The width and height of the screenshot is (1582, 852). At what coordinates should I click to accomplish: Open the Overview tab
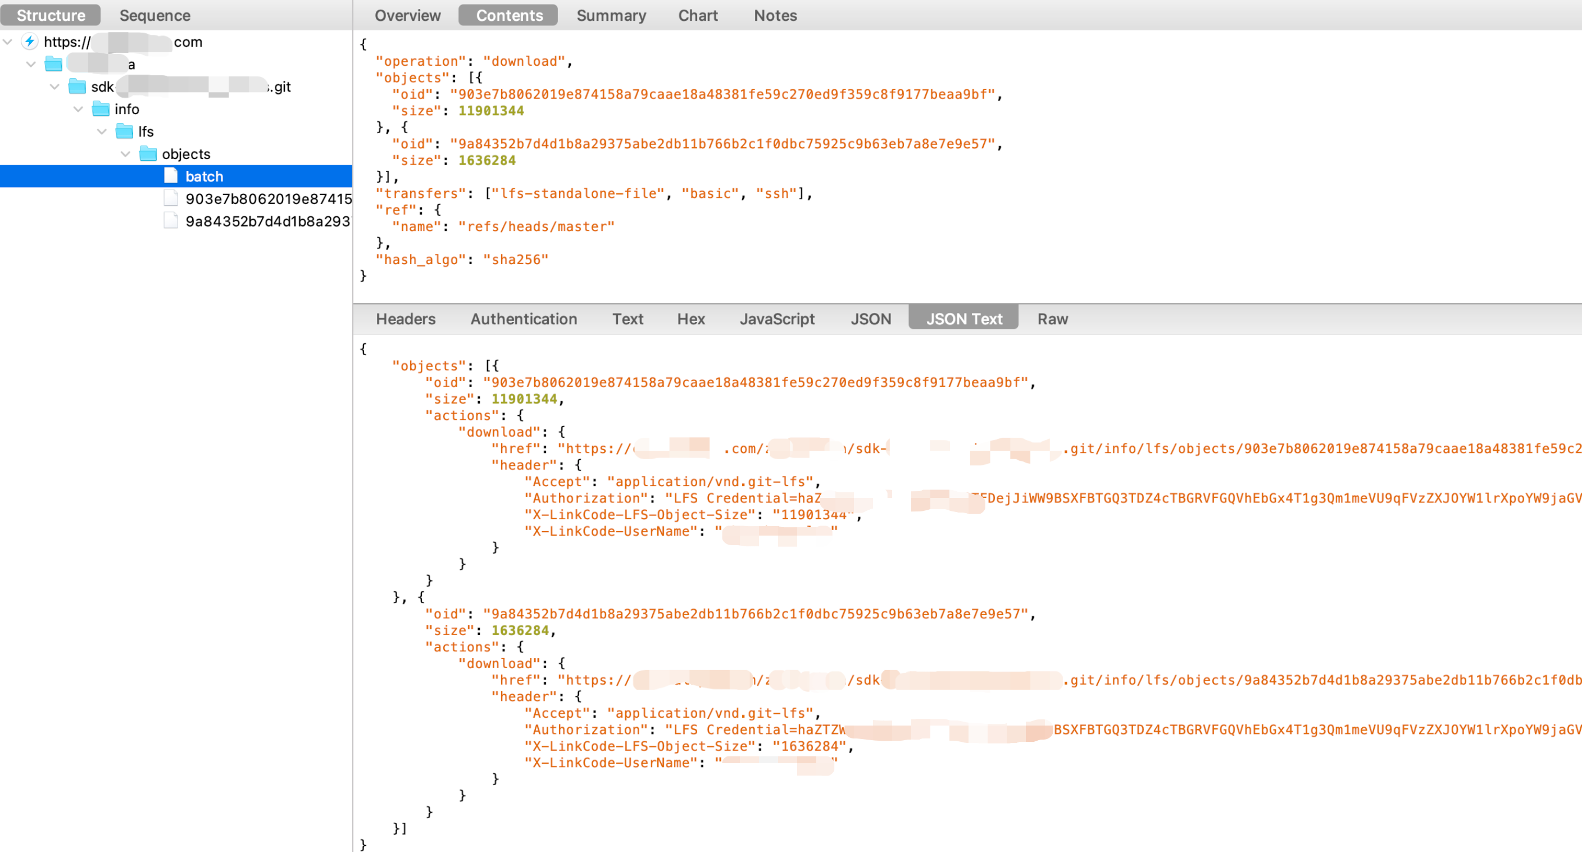pyautogui.click(x=407, y=15)
